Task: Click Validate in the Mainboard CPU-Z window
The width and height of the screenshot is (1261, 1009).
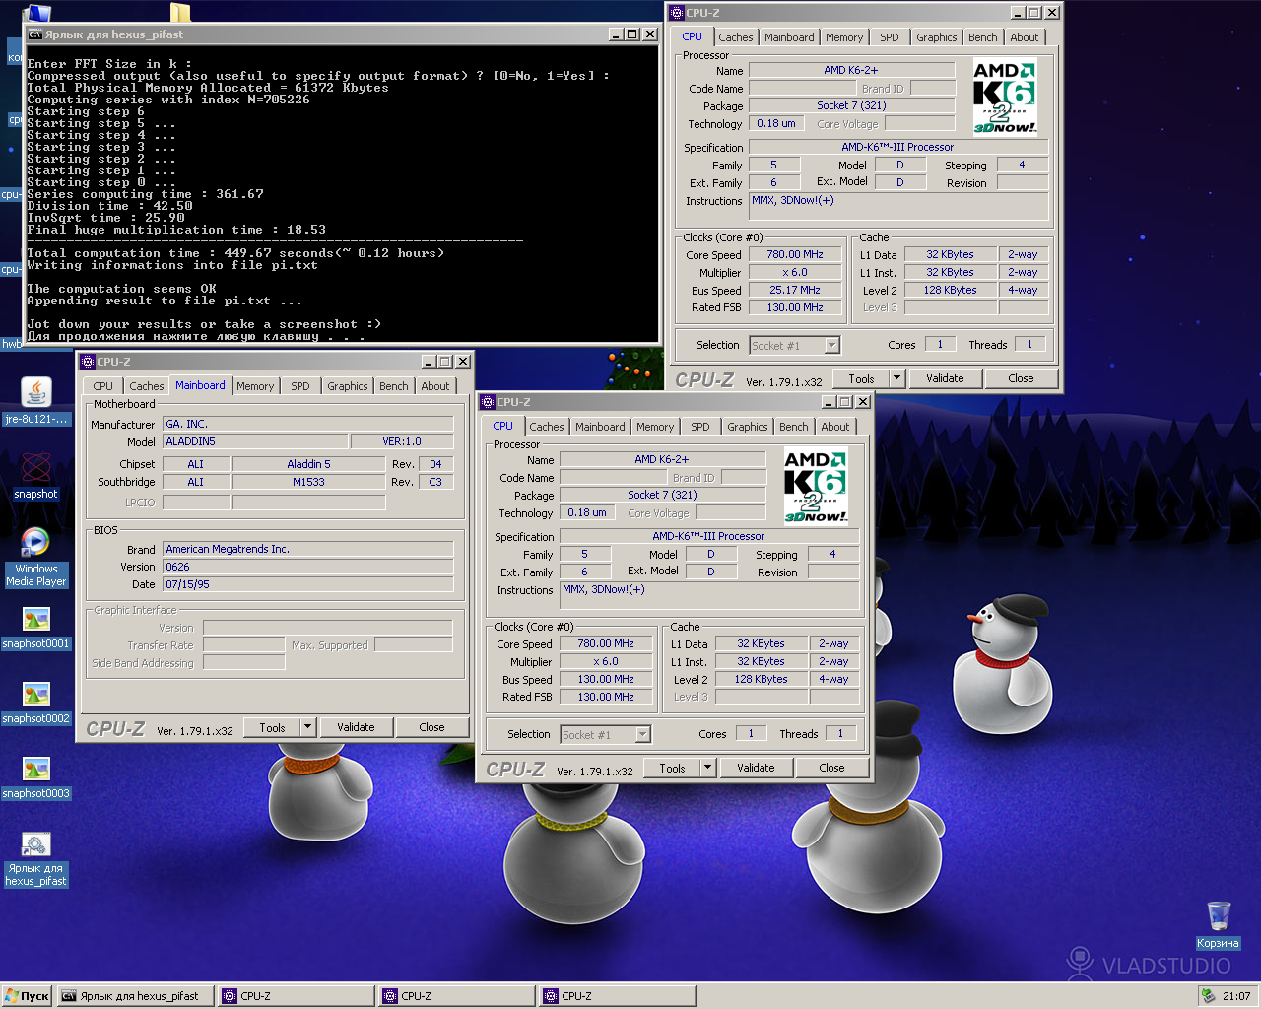Action: coord(356,727)
